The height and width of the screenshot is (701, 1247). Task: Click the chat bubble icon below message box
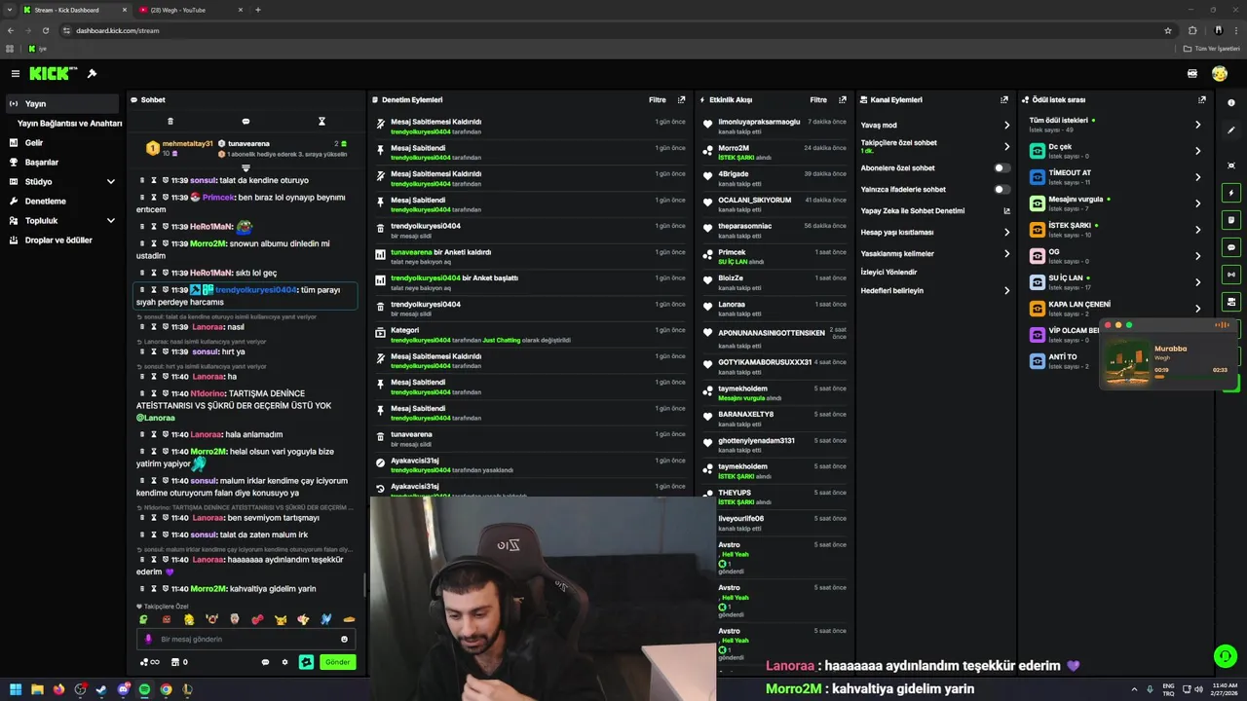[x=265, y=662]
